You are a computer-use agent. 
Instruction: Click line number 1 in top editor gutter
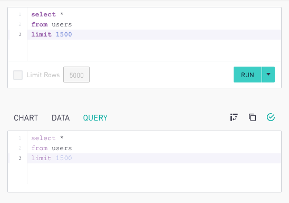(20, 14)
